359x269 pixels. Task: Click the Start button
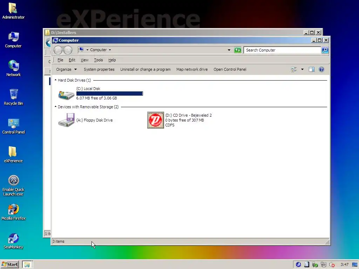(10, 264)
